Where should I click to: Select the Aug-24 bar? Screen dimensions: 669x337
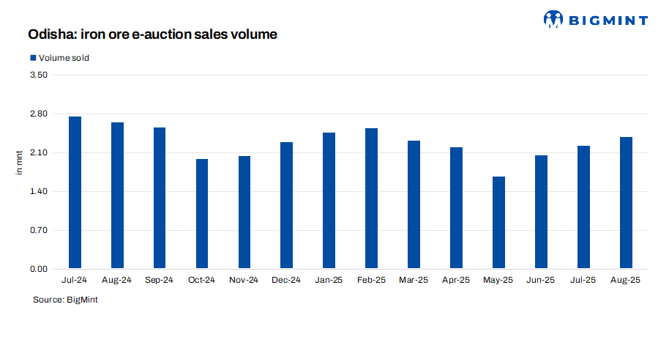point(117,196)
